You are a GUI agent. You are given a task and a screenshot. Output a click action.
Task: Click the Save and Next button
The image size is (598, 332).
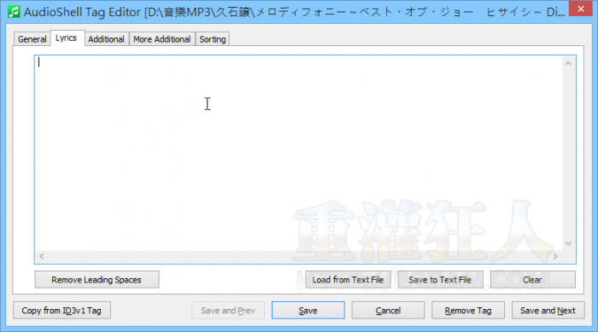(548, 311)
